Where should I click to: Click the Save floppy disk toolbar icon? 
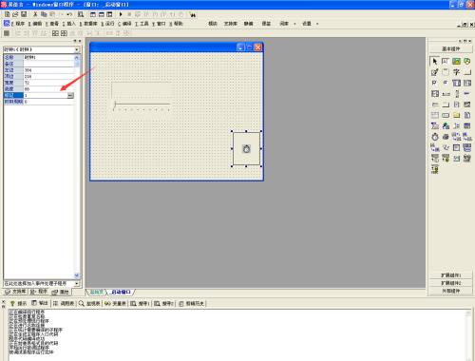[24, 14]
